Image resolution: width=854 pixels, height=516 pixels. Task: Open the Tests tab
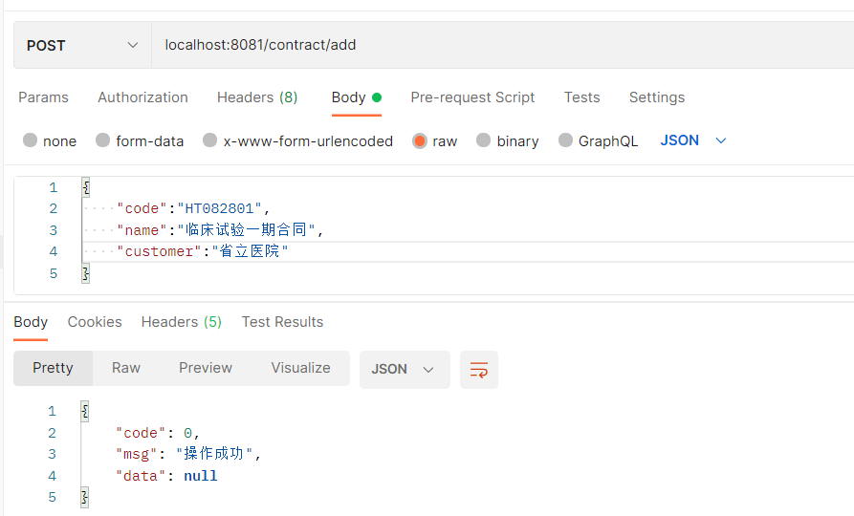[x=581, y=97]
